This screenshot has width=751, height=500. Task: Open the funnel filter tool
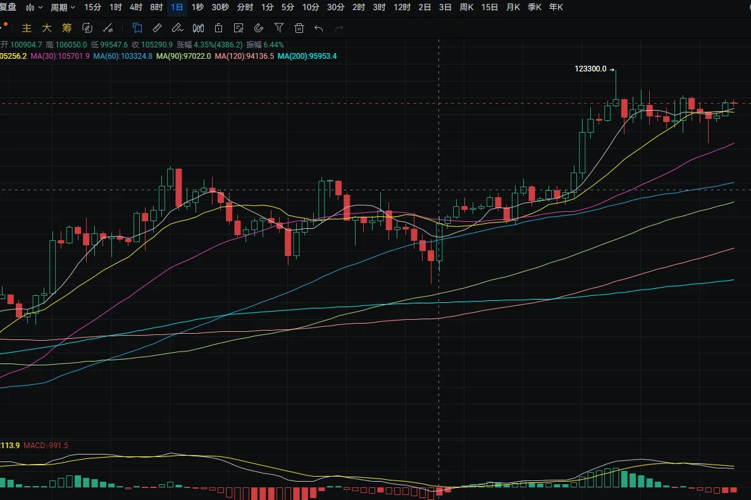(279, 28)
